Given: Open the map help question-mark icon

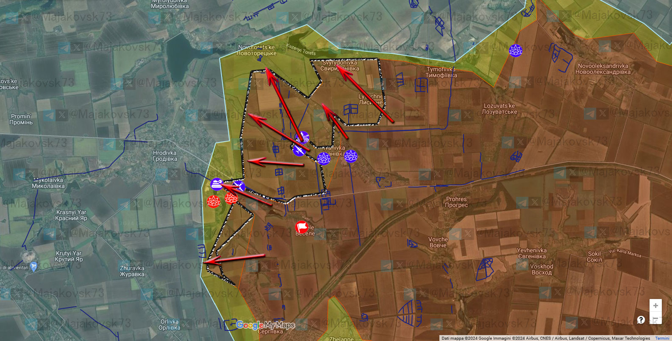Looking at the screenshot, I should pos(641,320).
